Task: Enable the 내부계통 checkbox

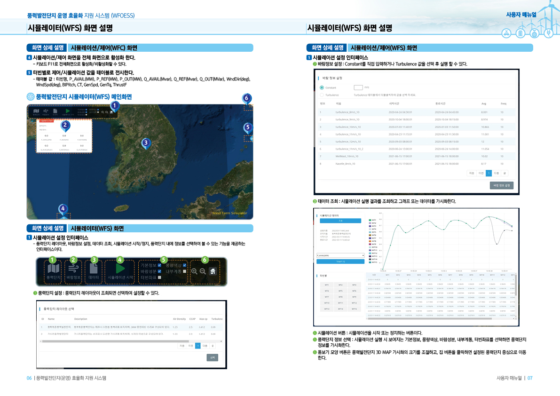Action: point(185,271)
